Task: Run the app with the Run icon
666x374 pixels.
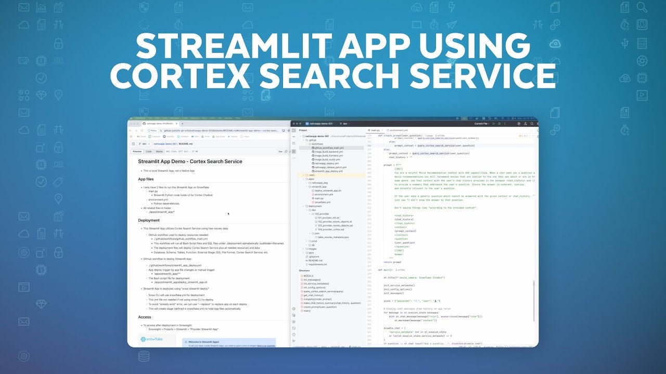Action: click(x=494, y=123)
